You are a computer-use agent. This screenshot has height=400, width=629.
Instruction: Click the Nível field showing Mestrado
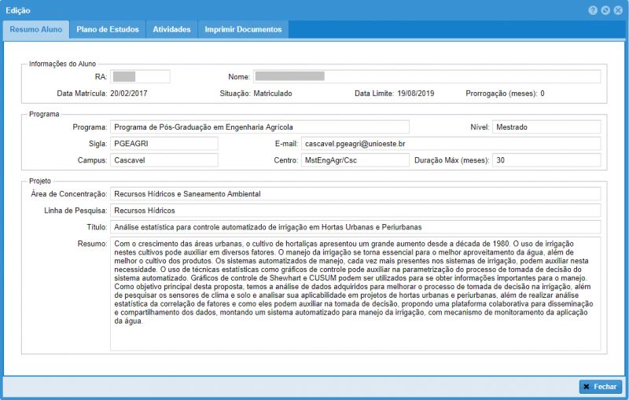click(546, 127)
